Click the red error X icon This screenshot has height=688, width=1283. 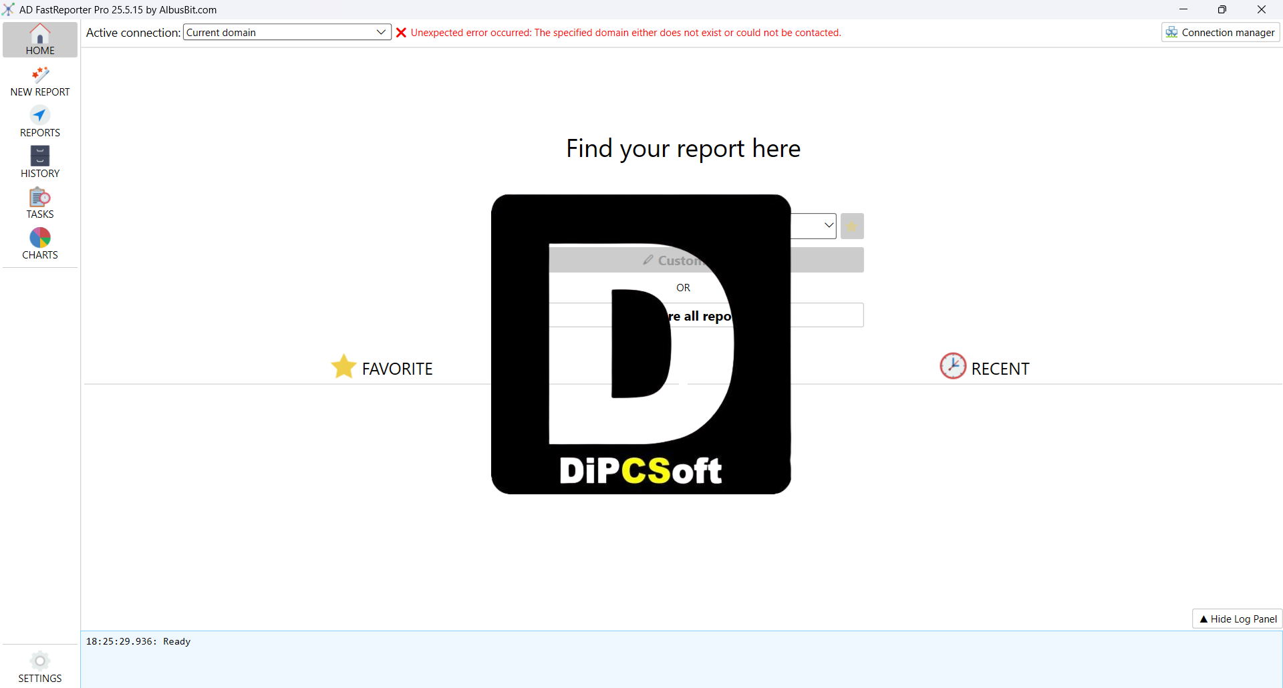[x=401, y=33]
